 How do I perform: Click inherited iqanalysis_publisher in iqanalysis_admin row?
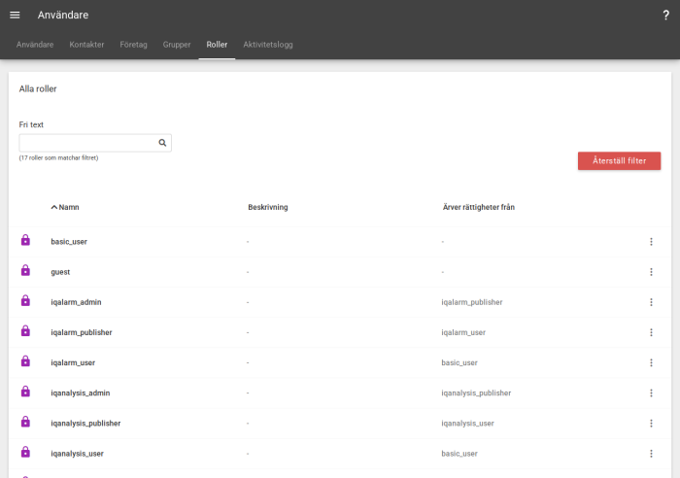476,393
